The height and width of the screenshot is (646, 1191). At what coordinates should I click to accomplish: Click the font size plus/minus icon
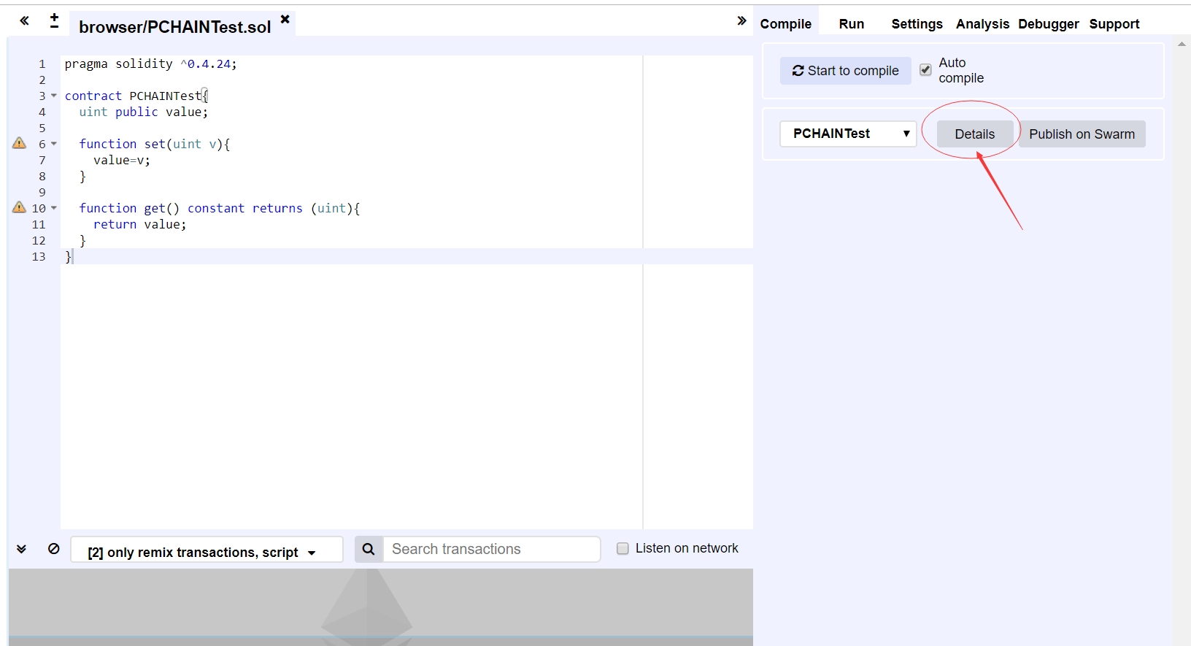[x=54, y=20]
